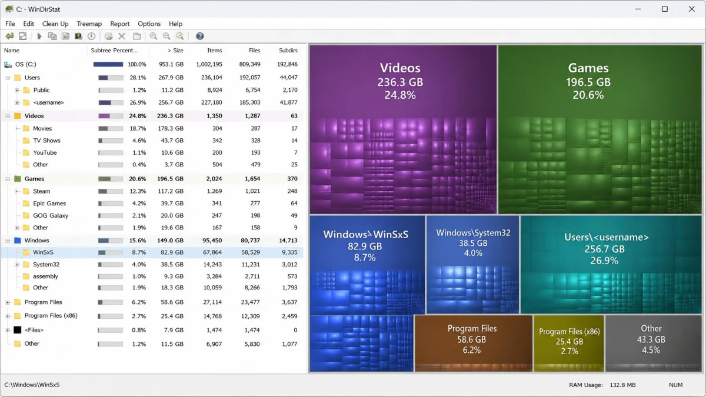This screenshot has height=397, width=706.
Task: Click the blue pointer select toolbar icon
Action: pyautogui.click(x=39, y=36)
